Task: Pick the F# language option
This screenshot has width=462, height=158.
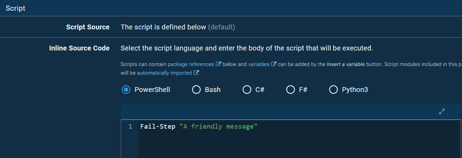Action: pos(291,90)
